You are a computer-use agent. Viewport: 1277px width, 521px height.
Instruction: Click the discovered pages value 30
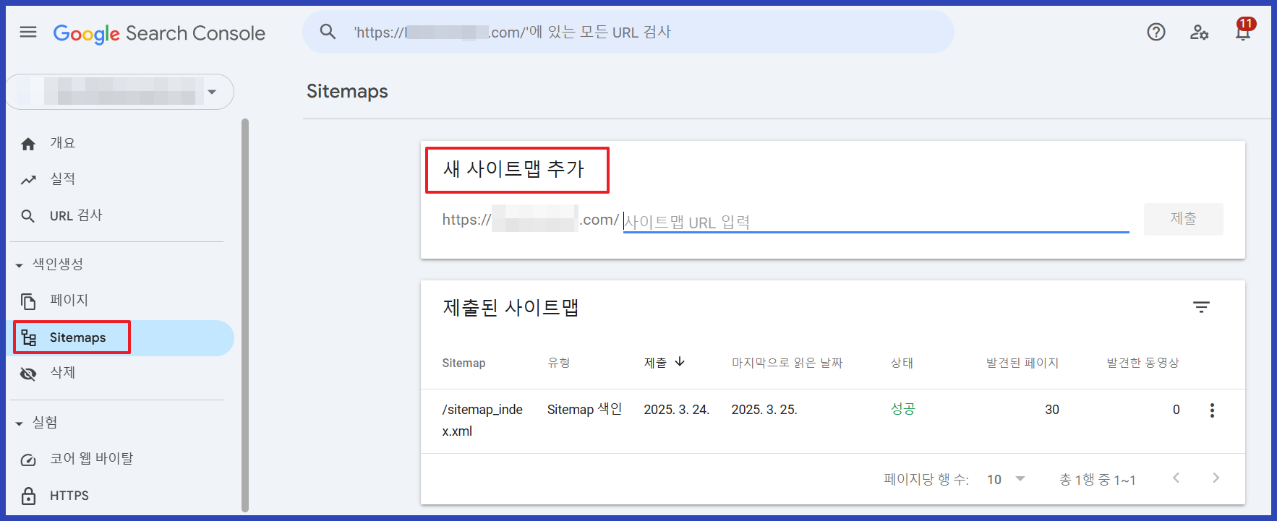1052,410
